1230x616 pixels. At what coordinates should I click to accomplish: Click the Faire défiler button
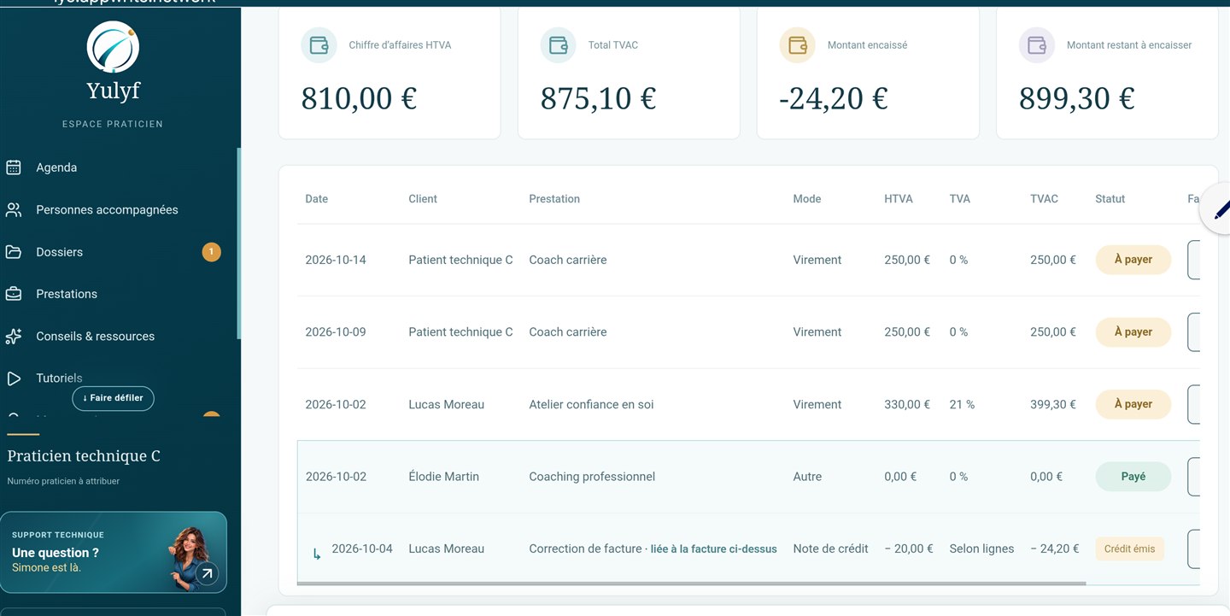coord(113,398)
